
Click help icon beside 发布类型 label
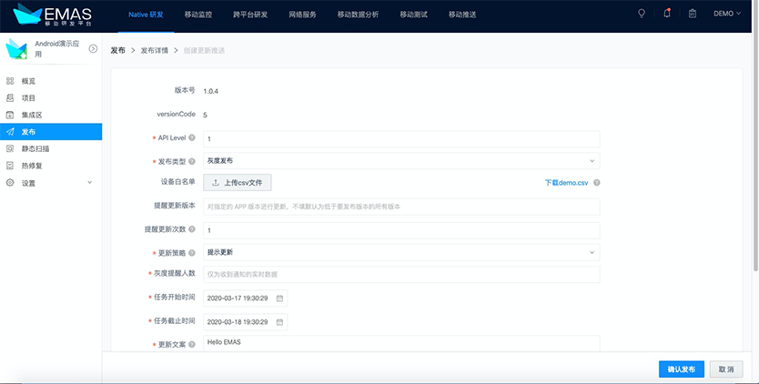click(192, 161)
